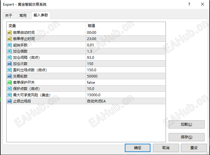This screenshot has height=155, width=210.
Task: Select the 加仓次数 variable name
Action: tap(20, 64)
